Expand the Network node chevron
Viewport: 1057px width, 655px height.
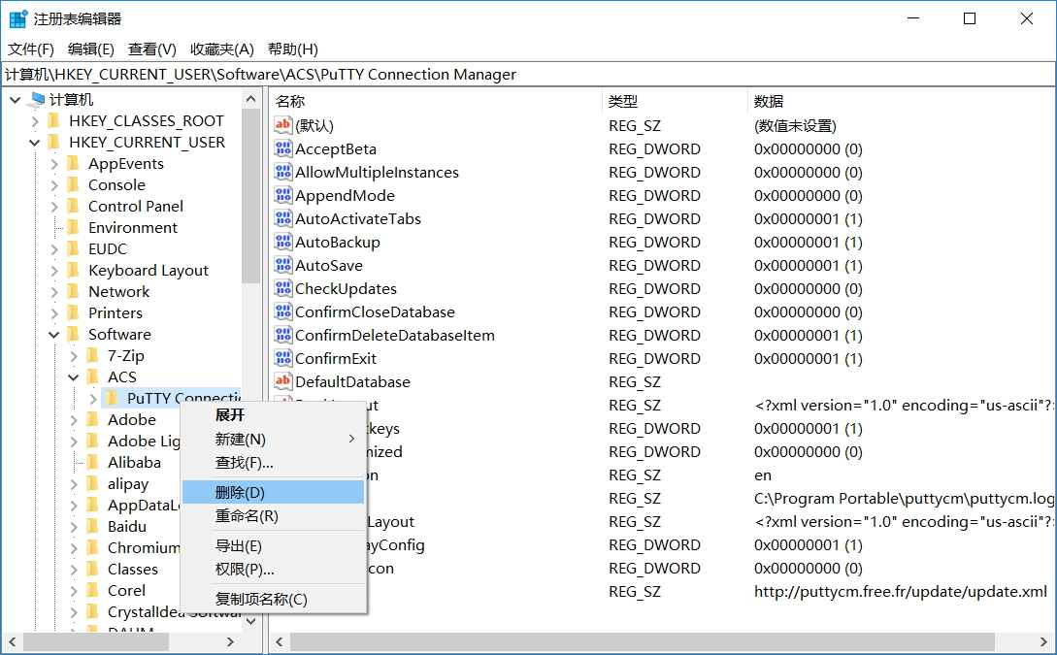click(55, 291)
